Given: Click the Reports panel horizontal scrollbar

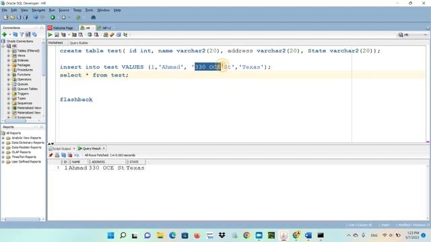Looking at the screenshot, I should click(22, 219).
